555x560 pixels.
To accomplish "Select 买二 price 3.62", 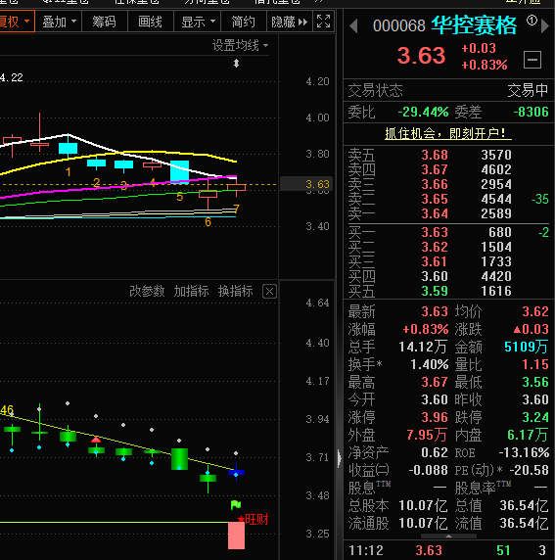I will (435, 247).
